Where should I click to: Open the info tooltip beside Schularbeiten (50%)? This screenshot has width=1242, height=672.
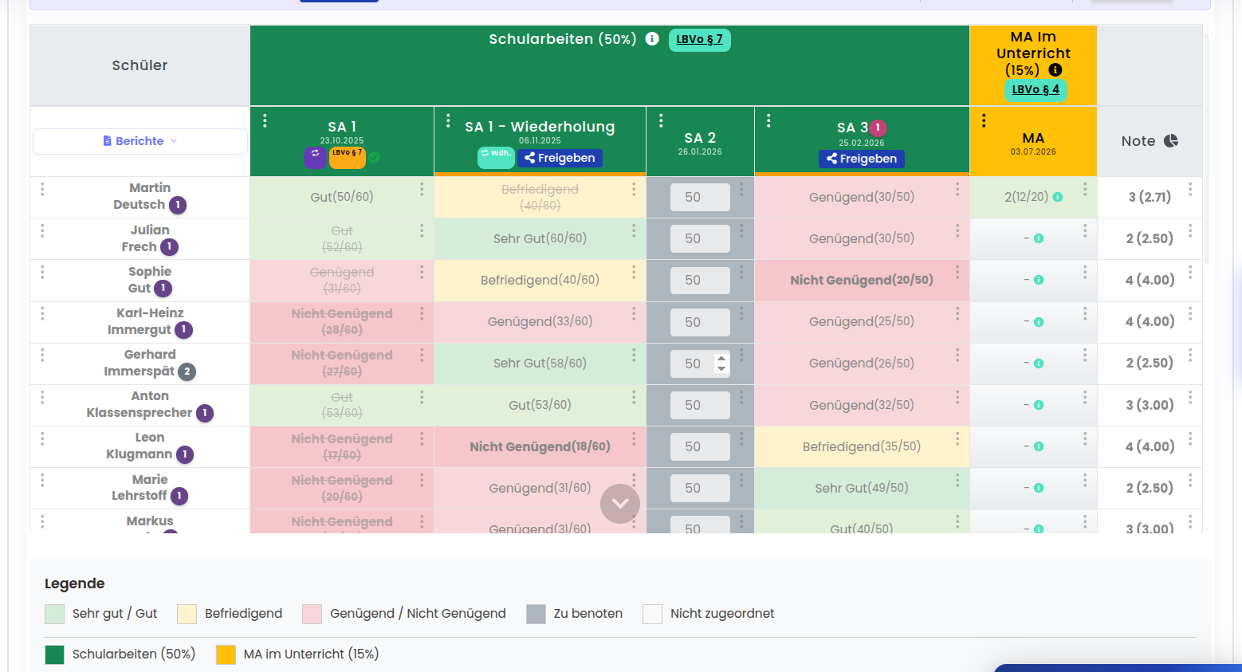point(652,37)
